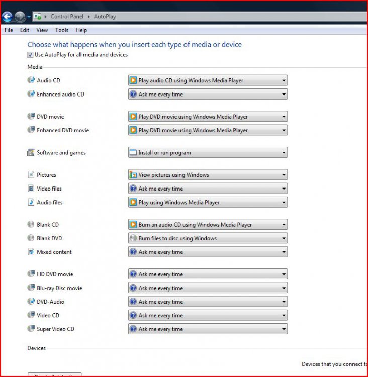This screenshot has width=368, height=377.
Task: Click the Media section heading
Action: pos(35,67)
